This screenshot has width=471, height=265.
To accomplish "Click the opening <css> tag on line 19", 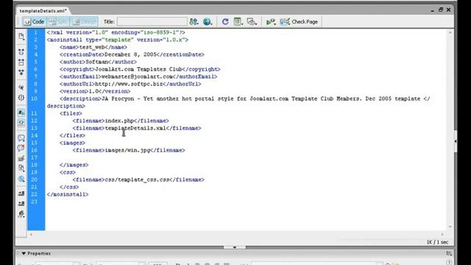I will (68, 172).
